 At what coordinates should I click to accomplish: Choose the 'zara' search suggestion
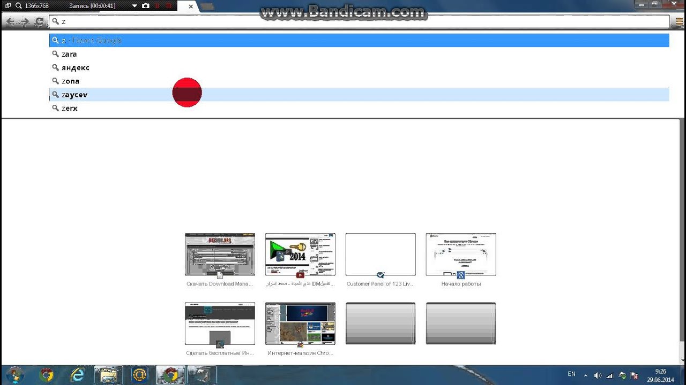click(359, 54)
